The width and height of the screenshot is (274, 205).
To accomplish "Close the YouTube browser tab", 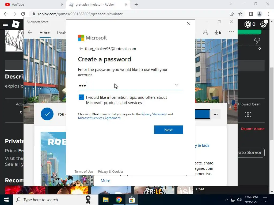I will (x=62, y=5).
